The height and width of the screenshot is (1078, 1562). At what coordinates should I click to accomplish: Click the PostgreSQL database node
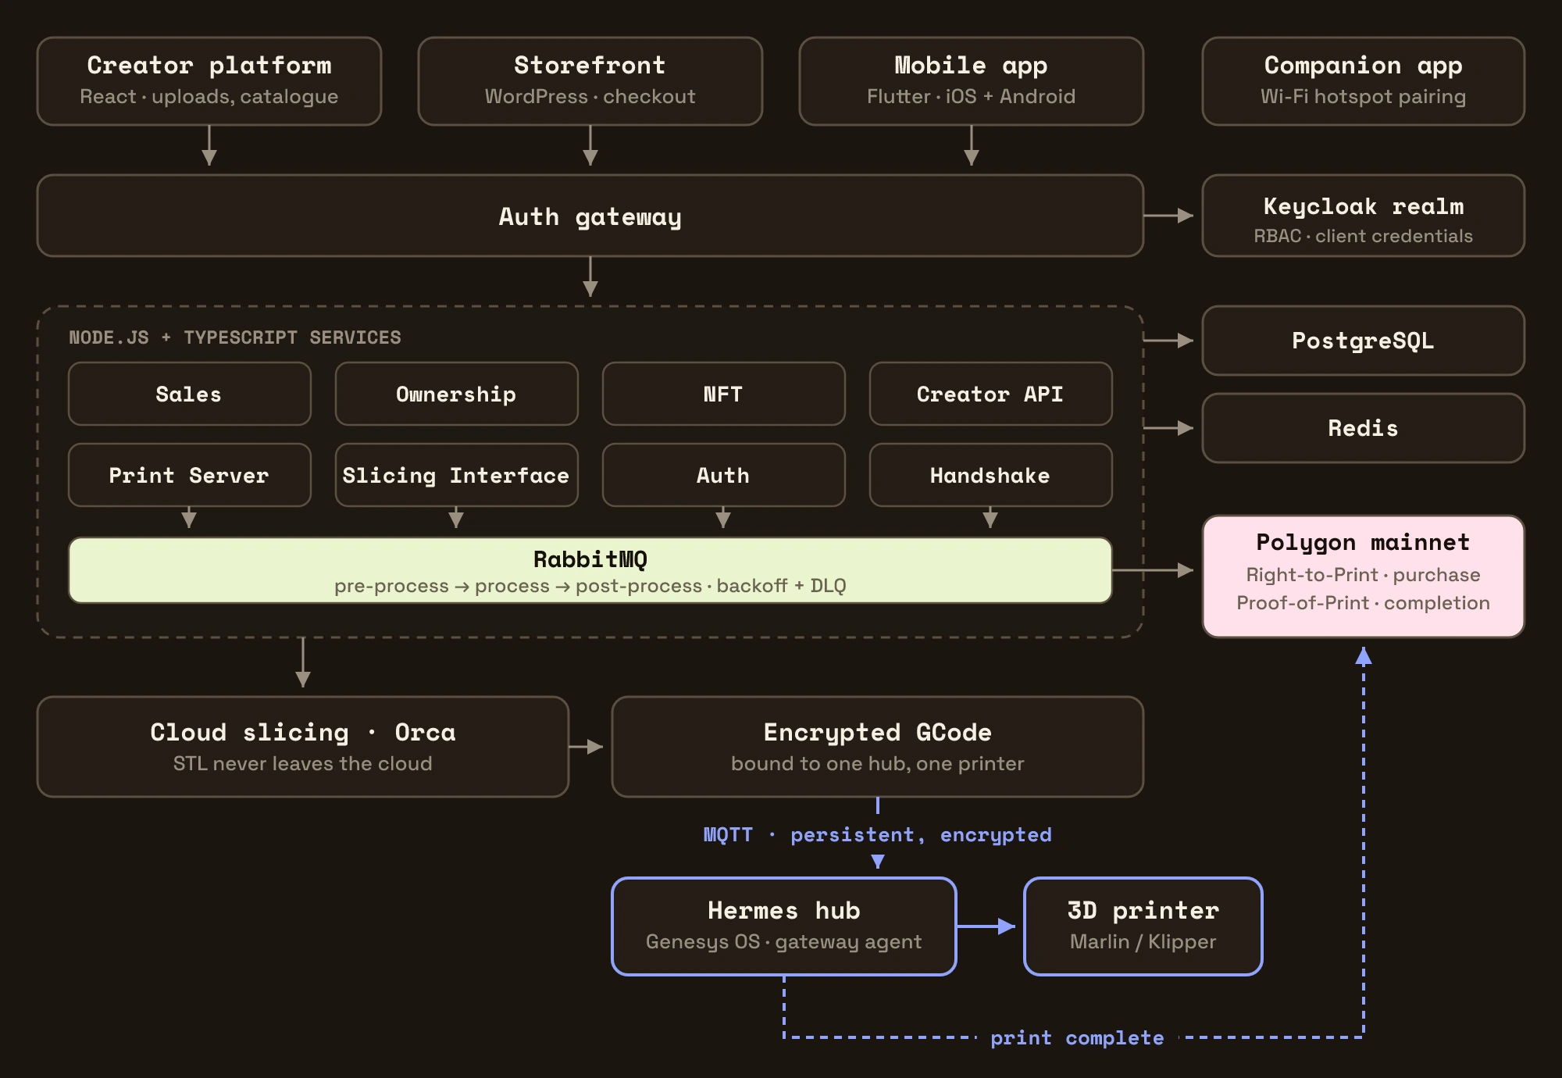1364,341
